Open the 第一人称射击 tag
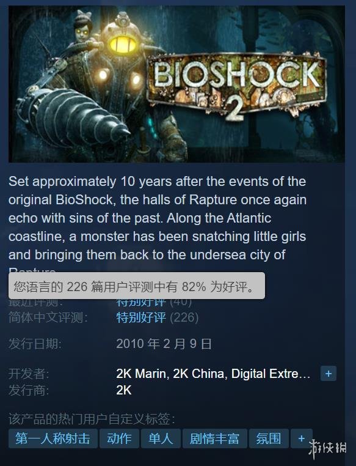Image resolution: width=356 pixels, height=466 pixels. 53,438
